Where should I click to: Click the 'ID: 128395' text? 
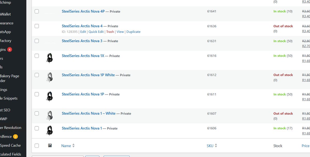[x=70, y=32]
